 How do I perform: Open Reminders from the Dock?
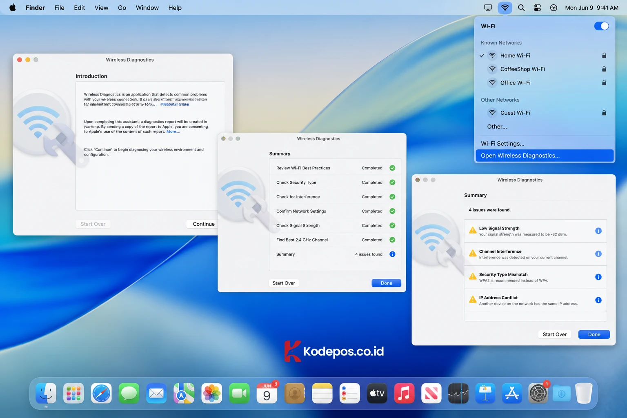(x=350, y=394)
